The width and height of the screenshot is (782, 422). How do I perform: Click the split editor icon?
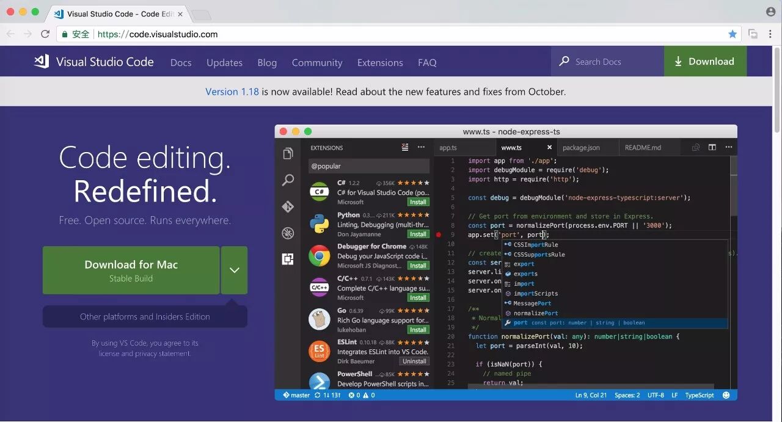[712, 147]
